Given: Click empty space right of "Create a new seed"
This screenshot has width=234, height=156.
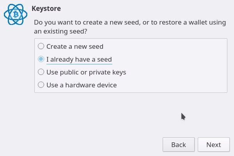Looking at the screenshot, I should 164,46.
